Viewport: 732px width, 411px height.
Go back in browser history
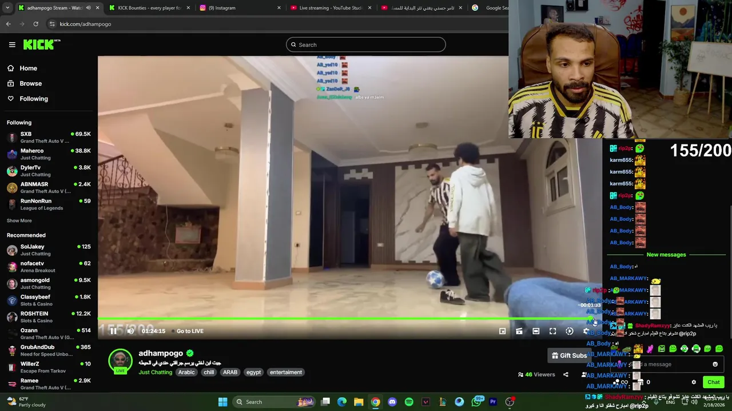pyautogui.click(x=8, y=24)
